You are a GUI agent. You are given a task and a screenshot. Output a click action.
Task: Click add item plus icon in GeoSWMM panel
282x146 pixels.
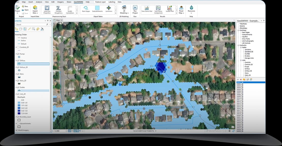pos(238,79)
